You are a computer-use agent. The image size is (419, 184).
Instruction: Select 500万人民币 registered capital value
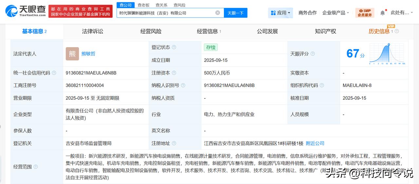217,73
